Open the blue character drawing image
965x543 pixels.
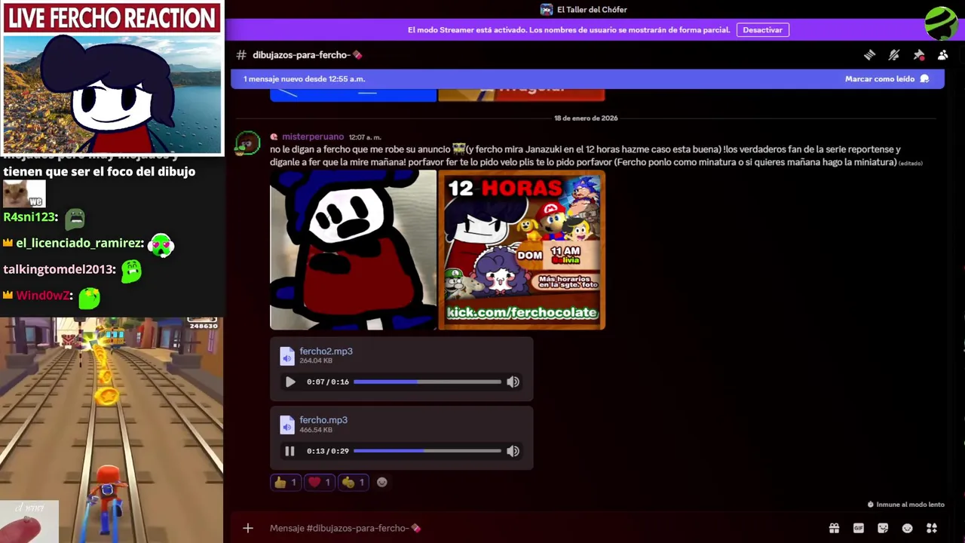tap(354, 250)
